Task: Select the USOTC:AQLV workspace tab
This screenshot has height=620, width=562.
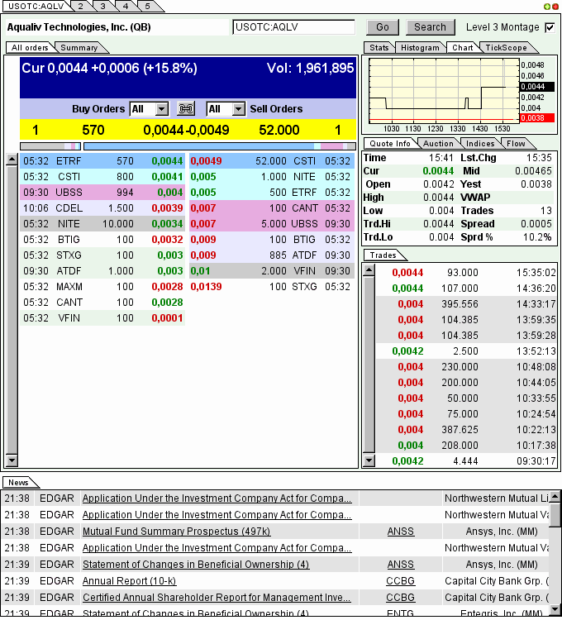Action: tap(36, 6)
